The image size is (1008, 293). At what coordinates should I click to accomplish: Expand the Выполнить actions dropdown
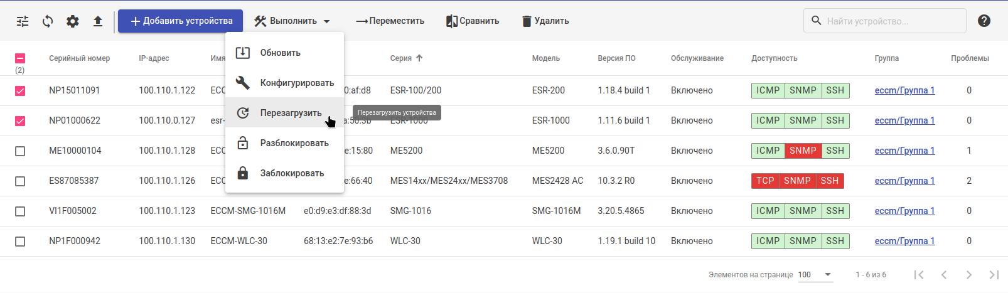292,21
